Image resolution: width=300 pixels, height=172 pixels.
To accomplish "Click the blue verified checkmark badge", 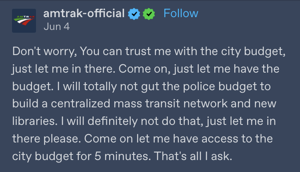I will (x=134, y=14).
